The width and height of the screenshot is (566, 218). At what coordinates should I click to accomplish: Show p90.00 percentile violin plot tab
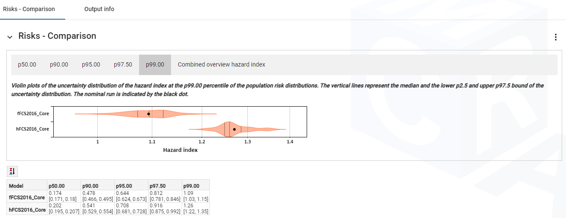click(x=59, y=65)
